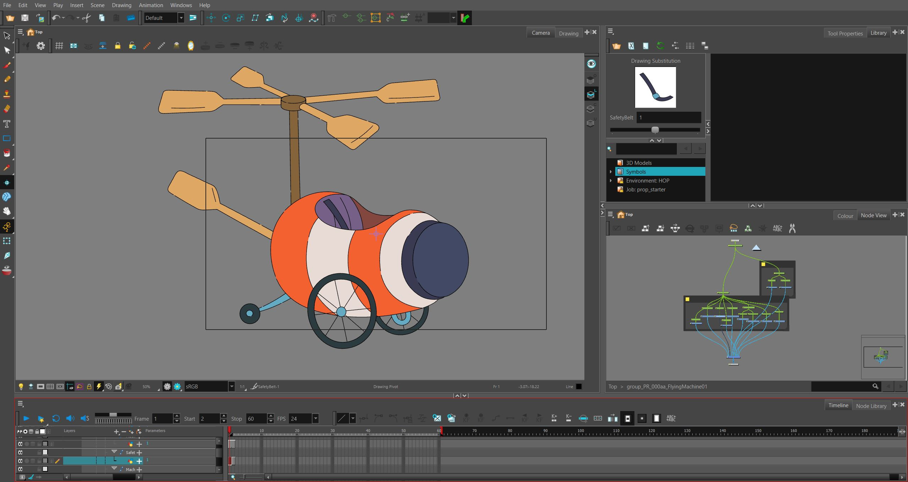Open the sRGB colour space dropdown
This screenshot has height=482, width=908.
(x=232, y=387)
